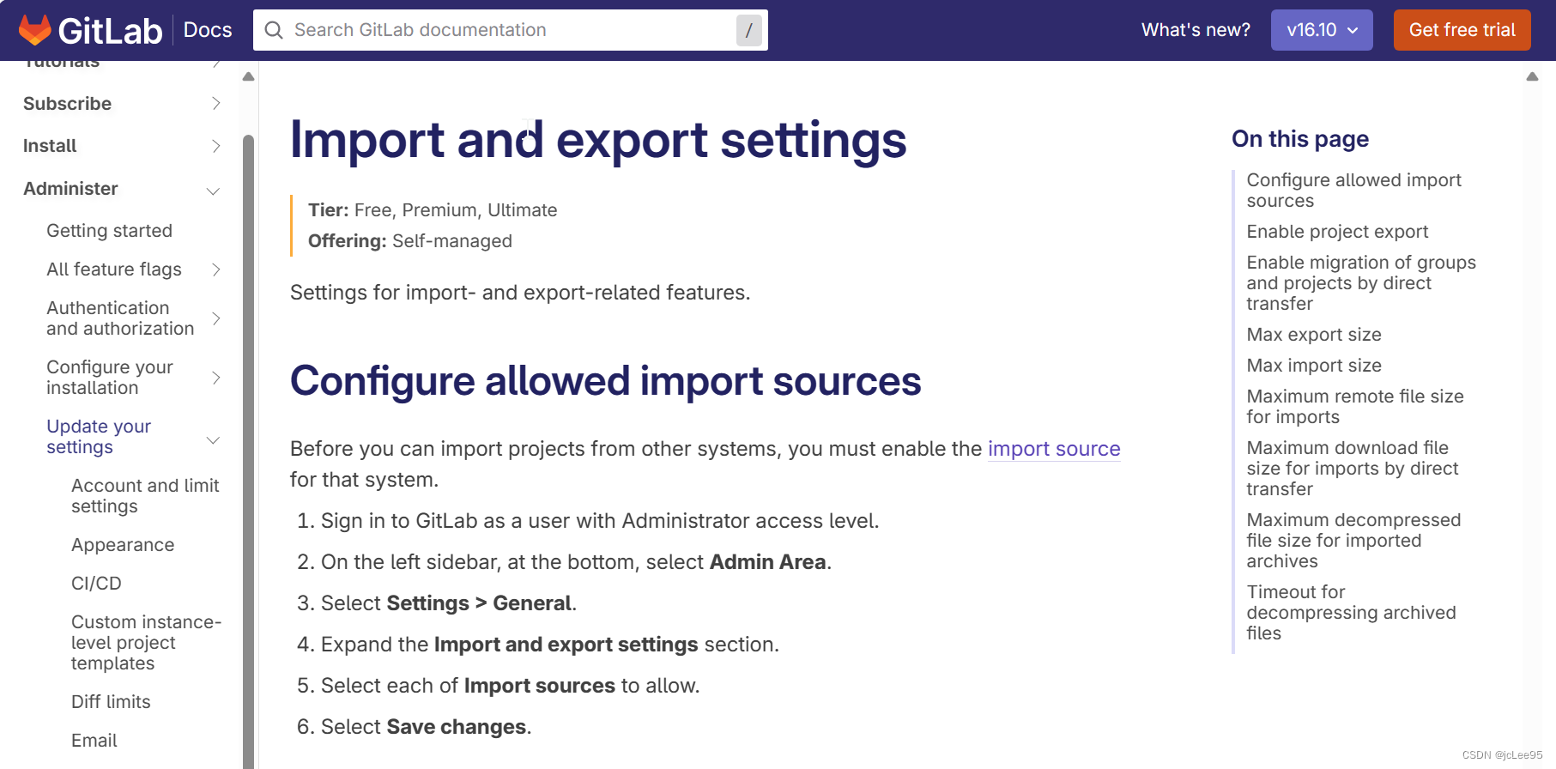This screenshot has height=769, width=1556.
Task: Collapse Update your settings chevron
Action: coord(214,439)
